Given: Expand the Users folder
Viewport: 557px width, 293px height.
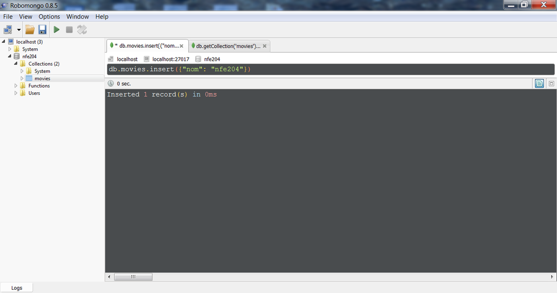Looking at the screenshot, I should tap(16, 93).
